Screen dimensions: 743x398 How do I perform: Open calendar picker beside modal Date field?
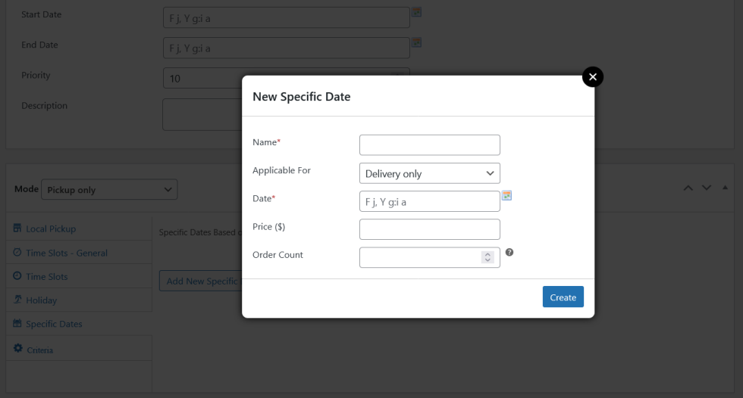[507, 195]
